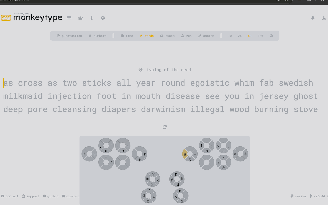Open the notifications bell
The image size is (328, 205).
point(313,18)
